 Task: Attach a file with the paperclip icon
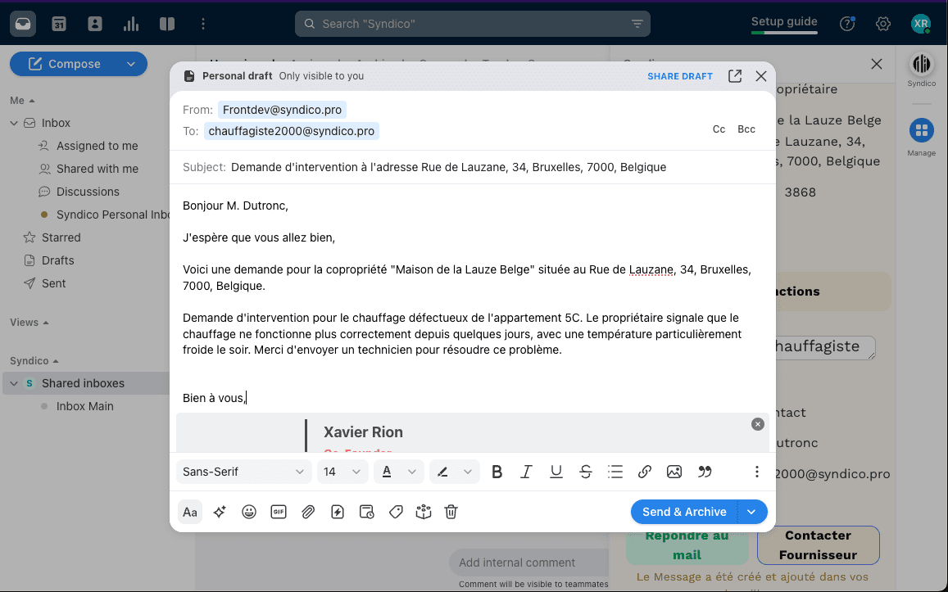pyautogui.click(x=308, y=512)
